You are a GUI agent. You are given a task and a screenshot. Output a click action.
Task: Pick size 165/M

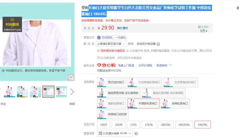(119, 125)
